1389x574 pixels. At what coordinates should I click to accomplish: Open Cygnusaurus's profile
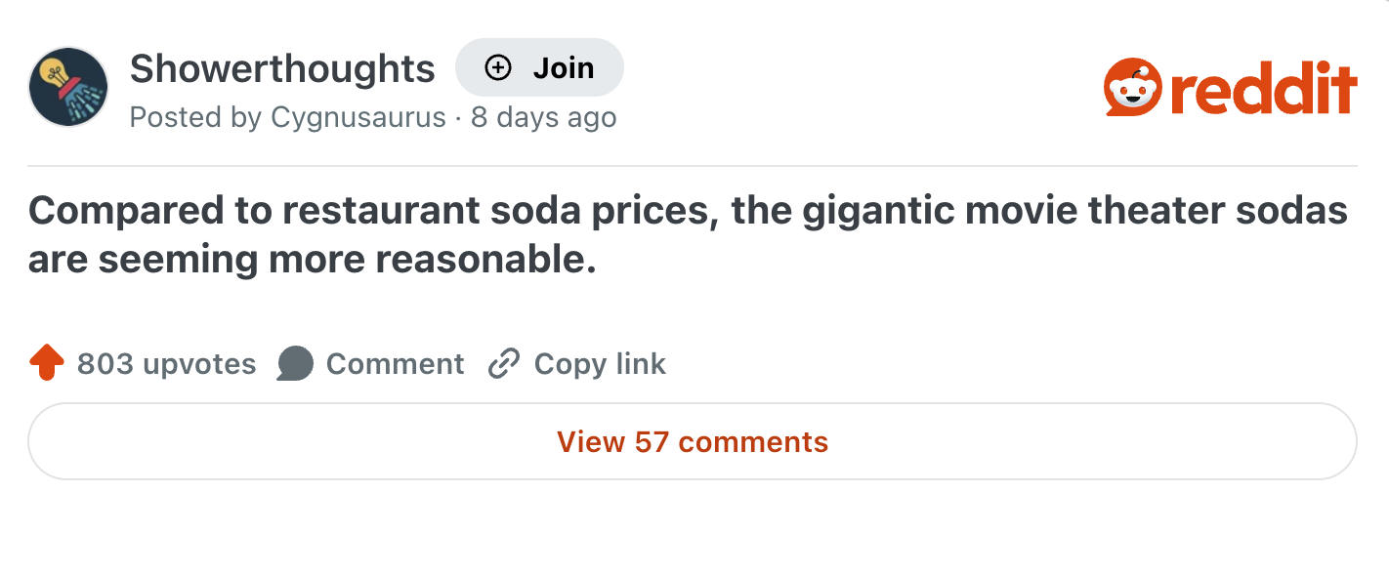coord(360,117)
